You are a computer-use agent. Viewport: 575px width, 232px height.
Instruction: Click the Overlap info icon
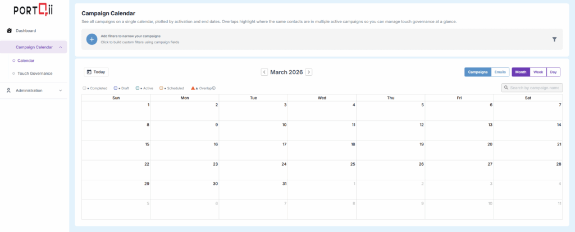tap(214, 88)
